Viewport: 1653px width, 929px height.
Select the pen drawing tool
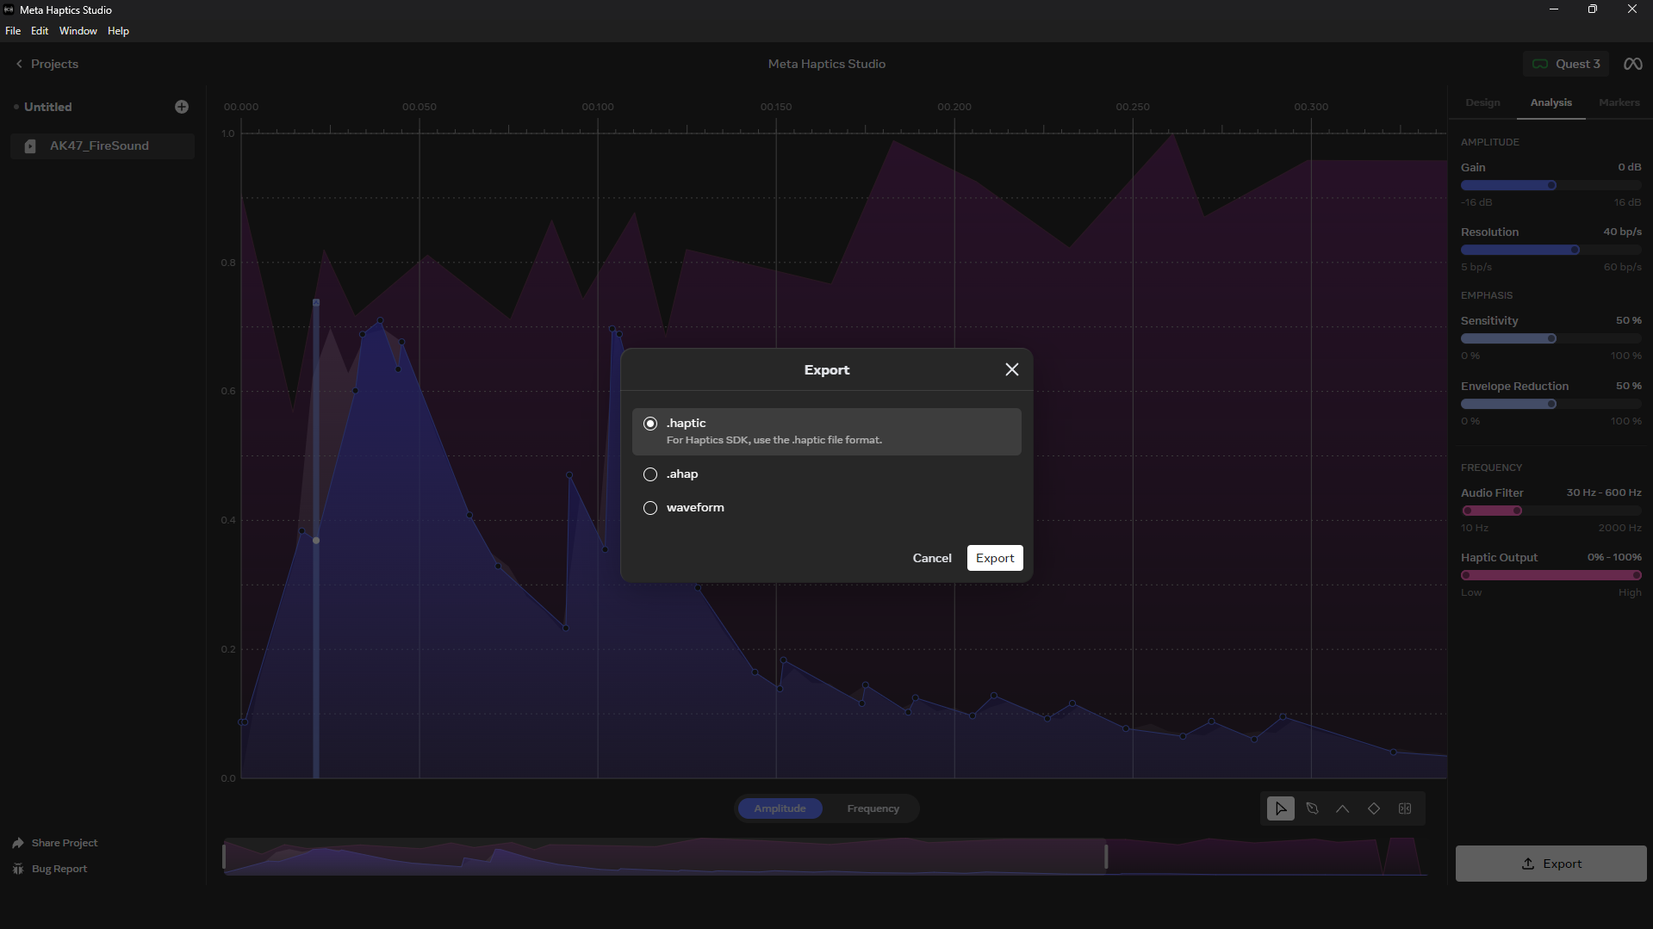pyautogui.click(x=1312, y=808)
